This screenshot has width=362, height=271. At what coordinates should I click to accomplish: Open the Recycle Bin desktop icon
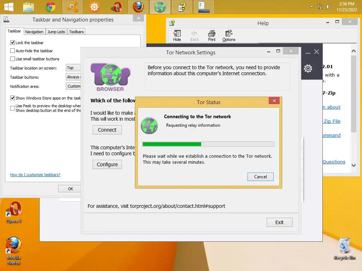click(344, 249)
